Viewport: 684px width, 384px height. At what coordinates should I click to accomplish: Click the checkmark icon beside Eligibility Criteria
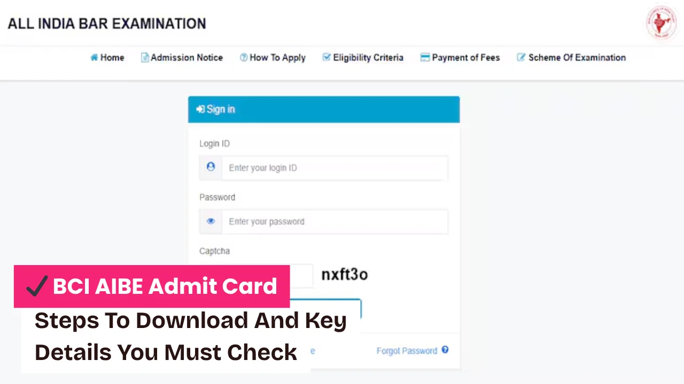[327, 57]
